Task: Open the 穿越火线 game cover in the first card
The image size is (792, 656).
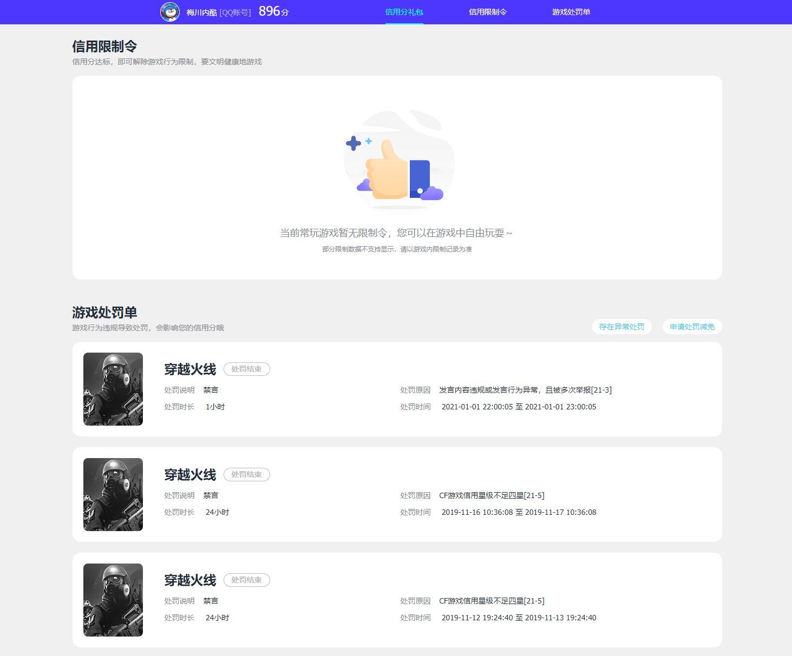Action: pyautogui.click(x=113, y=389)
